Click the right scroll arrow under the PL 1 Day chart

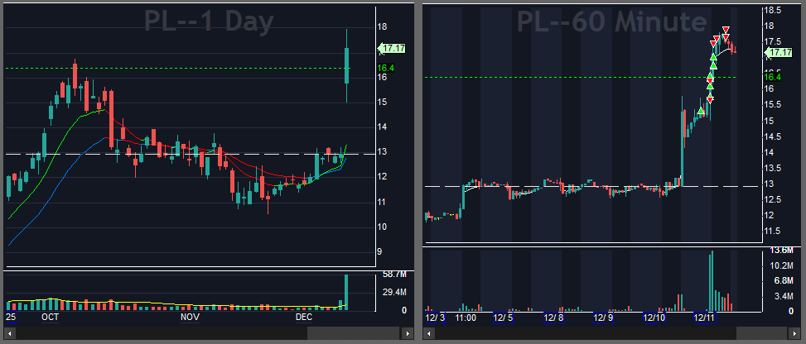point(407,334)
